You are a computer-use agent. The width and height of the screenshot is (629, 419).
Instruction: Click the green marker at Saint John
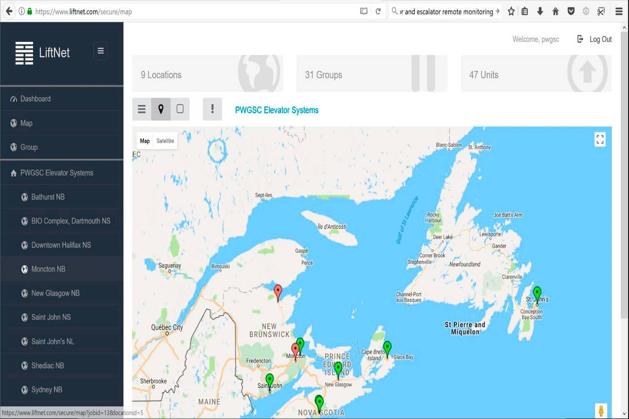click(x=270, y=382)
